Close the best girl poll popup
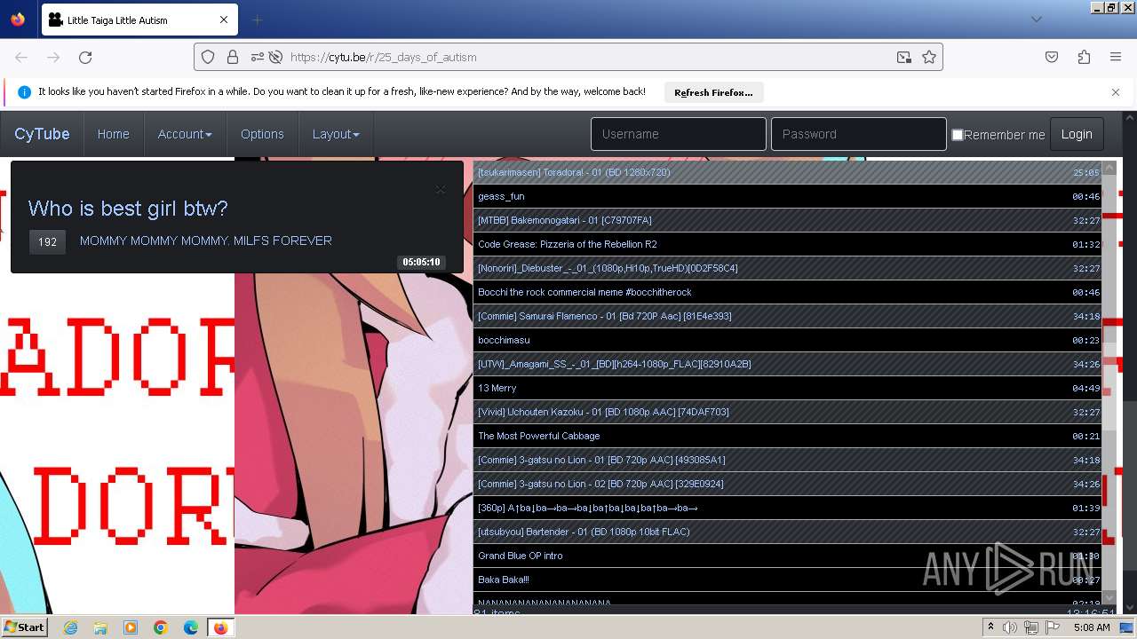Image resolution: width=1137 pixels, height=639 pixels. click(441, 189)
